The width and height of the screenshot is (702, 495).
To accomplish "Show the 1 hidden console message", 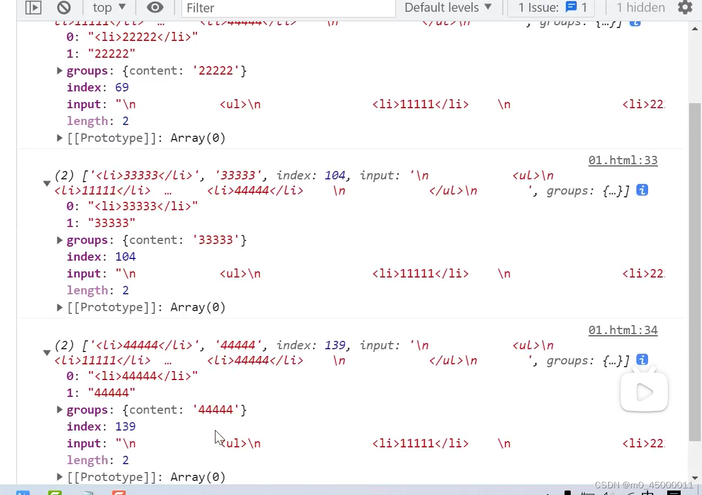I will click(640, 8).
